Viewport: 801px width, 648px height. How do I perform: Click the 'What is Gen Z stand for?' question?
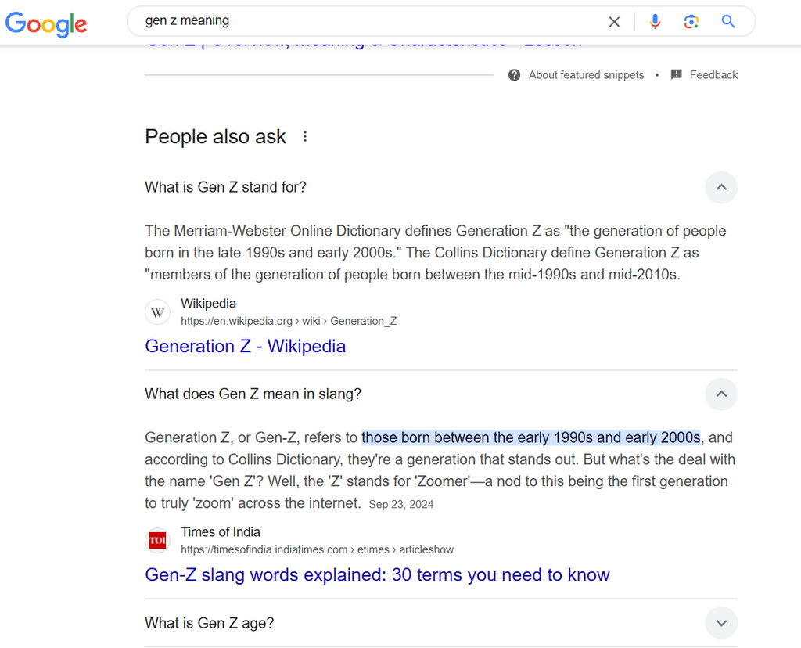[x=225, y=187]
